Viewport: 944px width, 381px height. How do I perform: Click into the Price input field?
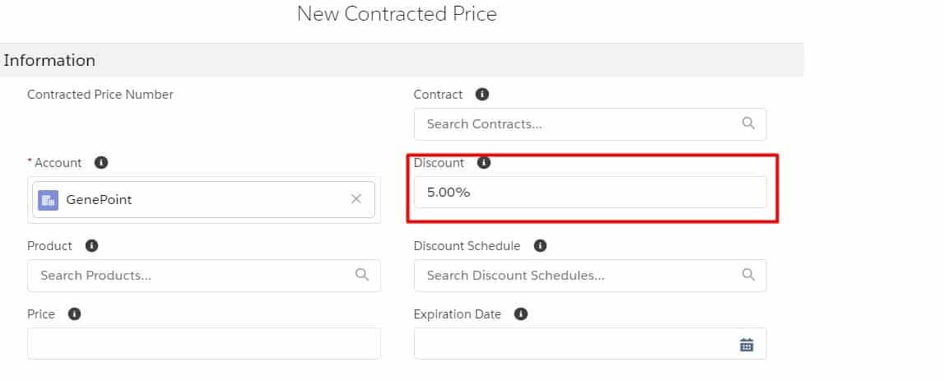pyautogui.click(x=203, y=344)
